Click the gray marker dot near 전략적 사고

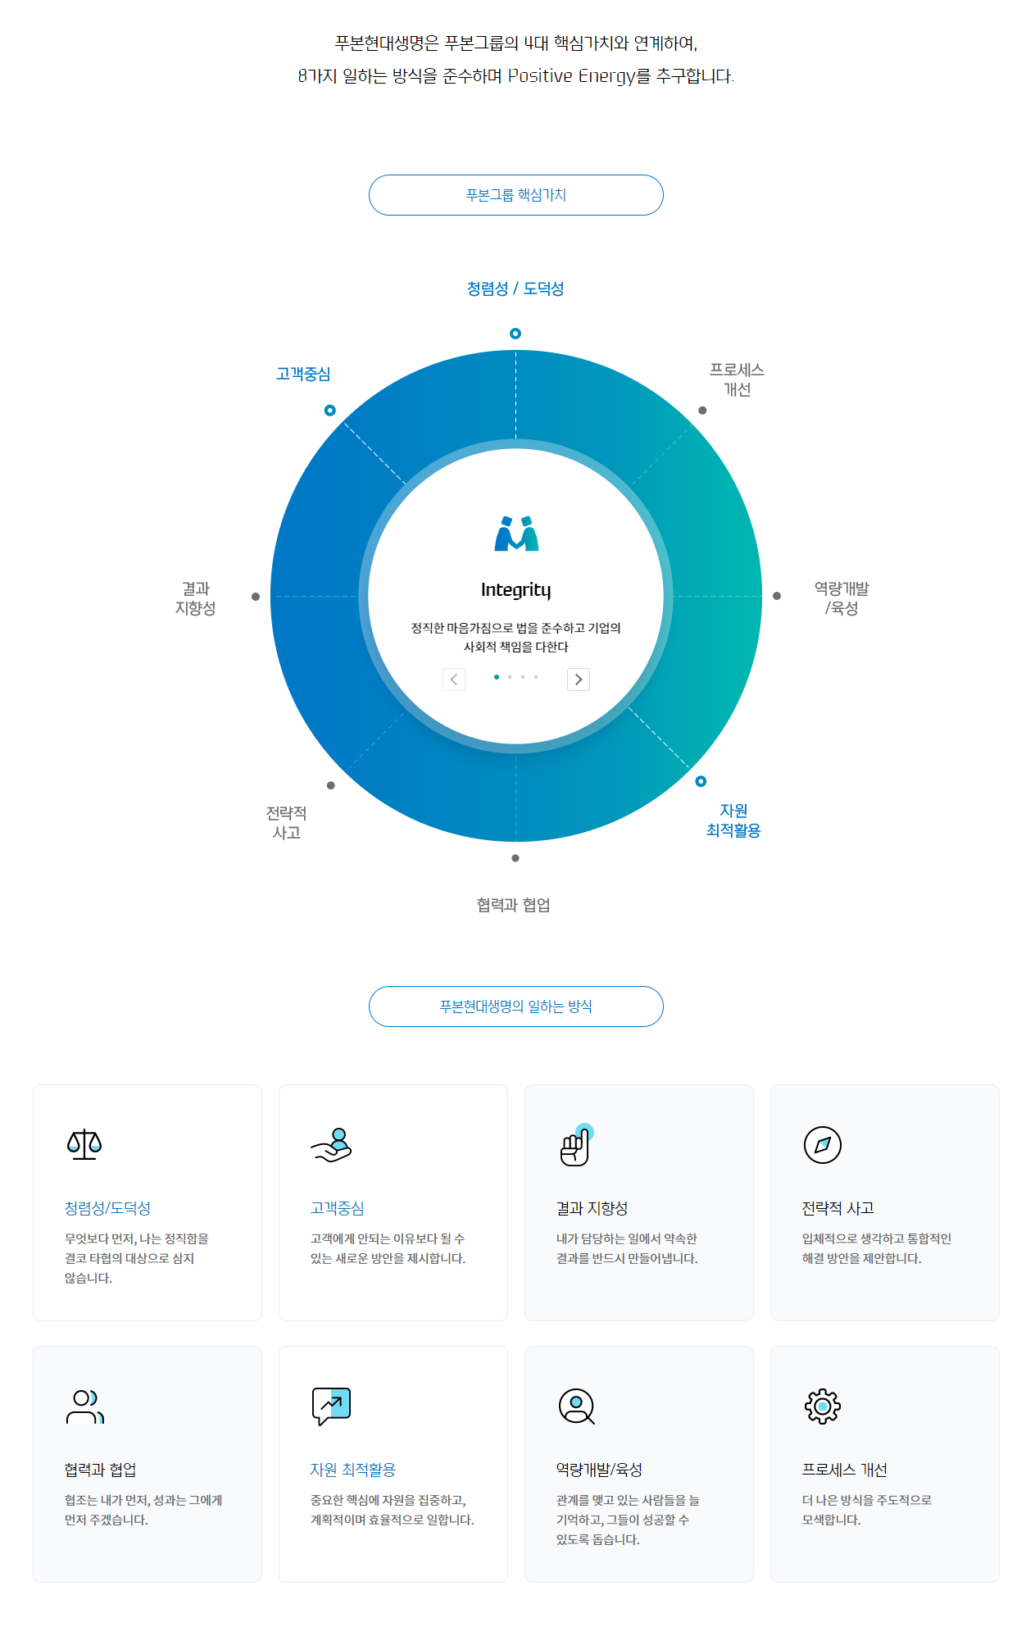331,785
